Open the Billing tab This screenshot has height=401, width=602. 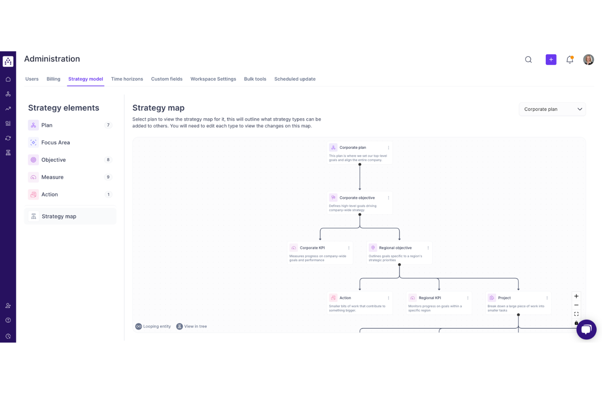(53, 79)
